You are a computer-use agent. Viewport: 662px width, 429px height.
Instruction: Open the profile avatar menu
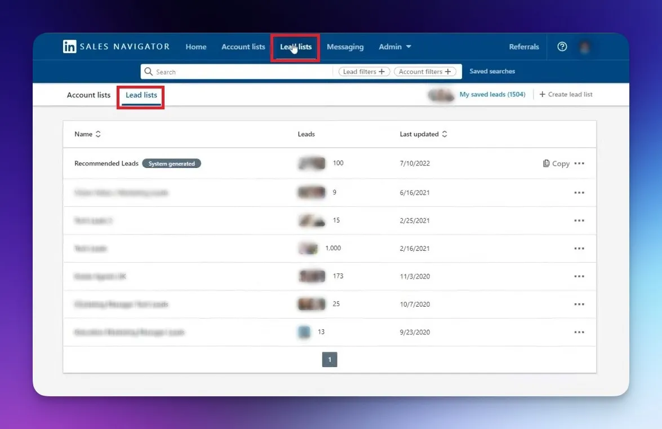pos(585,47)
